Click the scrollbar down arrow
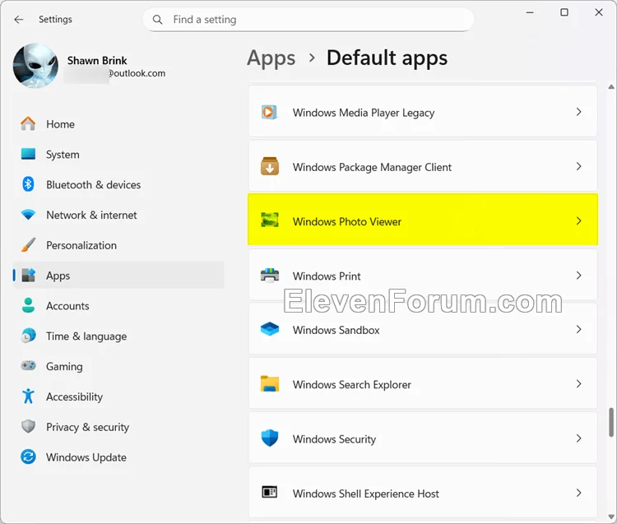 (x=611, y=517)
